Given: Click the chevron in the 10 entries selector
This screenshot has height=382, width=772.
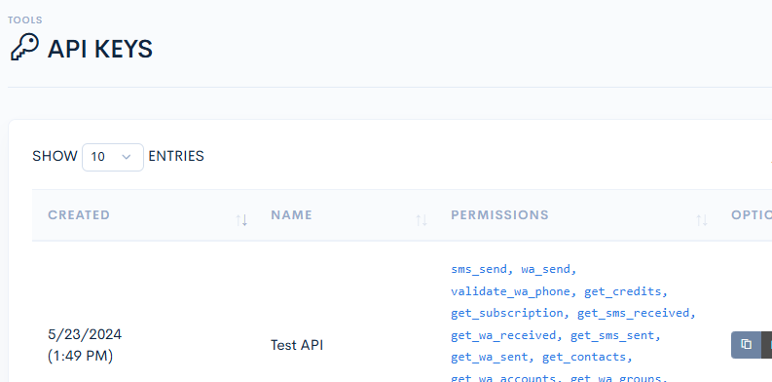Looking at the screenshot, I should [127, 157].
